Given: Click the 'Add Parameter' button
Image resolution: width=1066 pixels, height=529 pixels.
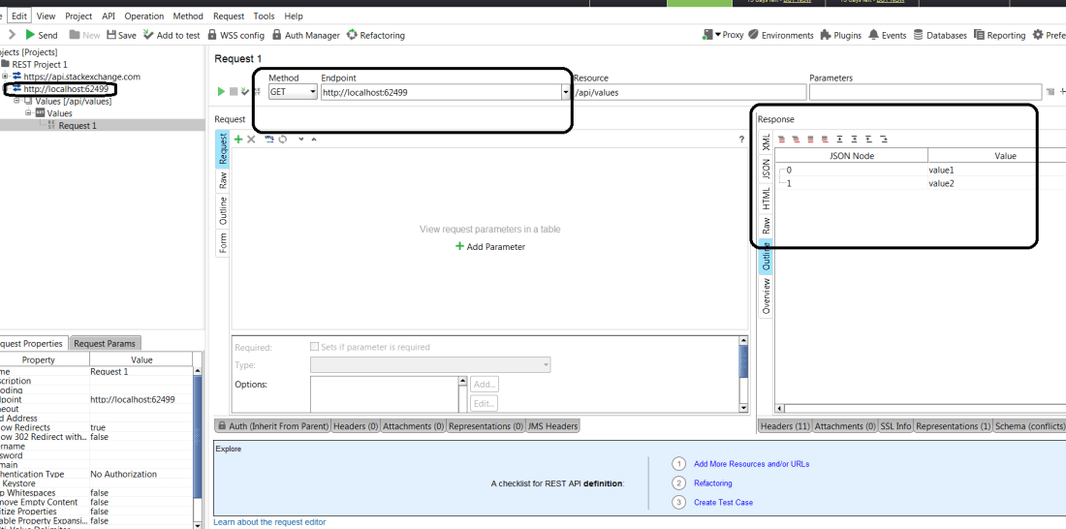Looking at the screenshot, I should 490,247.
